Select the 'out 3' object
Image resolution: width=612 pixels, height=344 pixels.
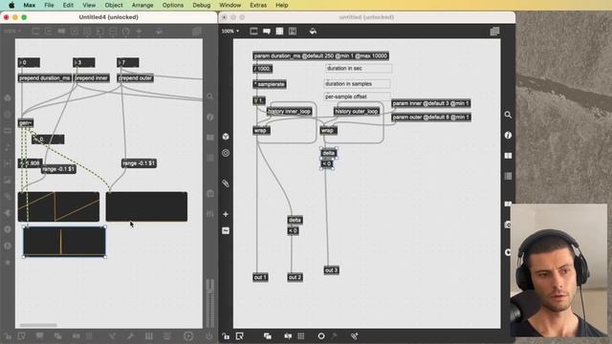pyautogui.click(x=332, y=270)
